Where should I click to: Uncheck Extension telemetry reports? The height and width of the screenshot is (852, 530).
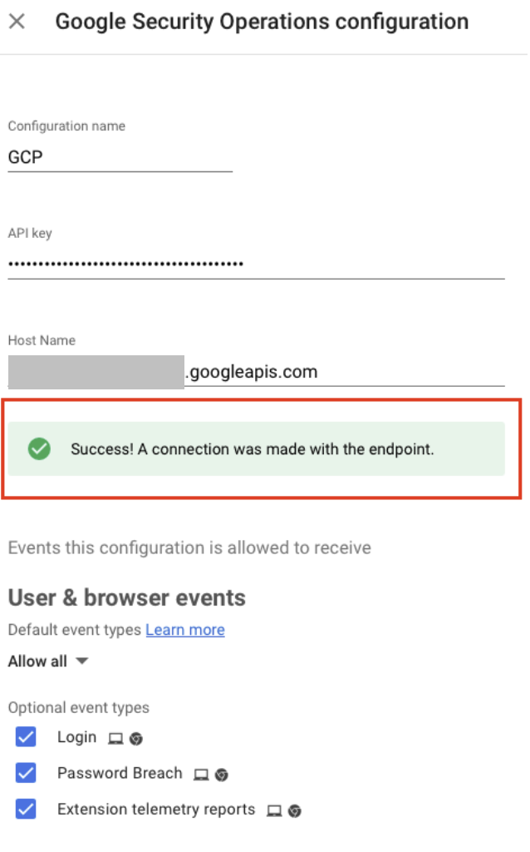(26, 810)
